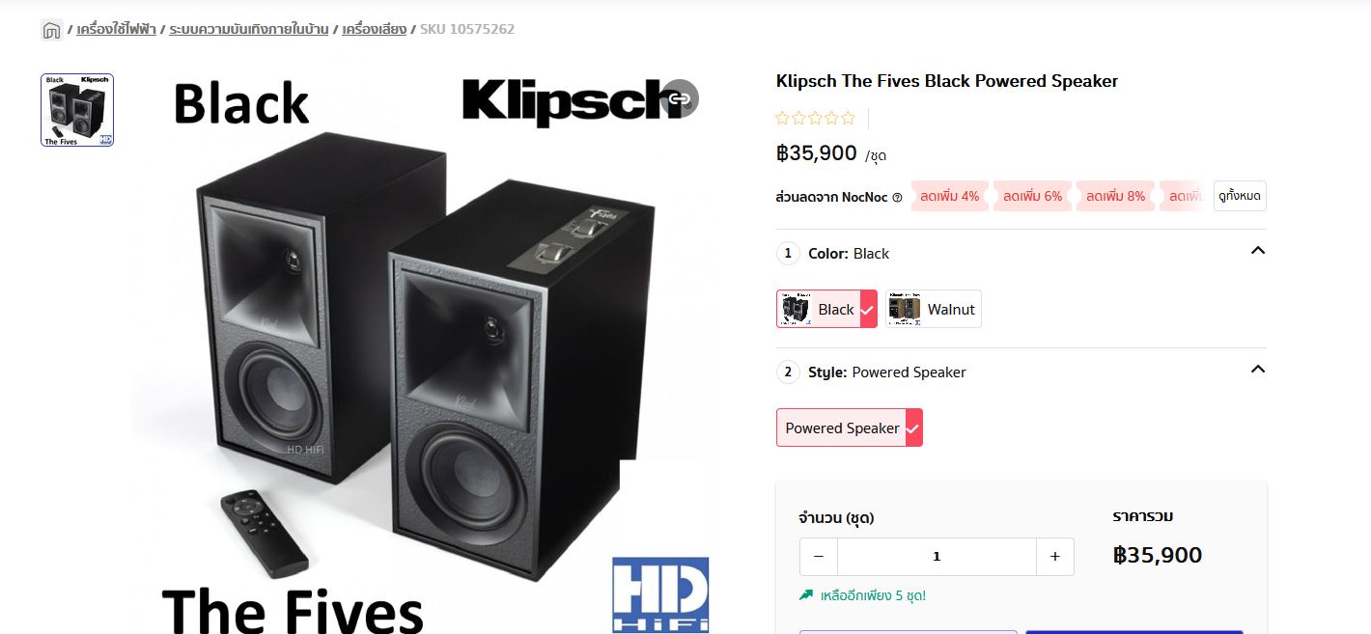Copy product link via chain icon

coord(680,98)
